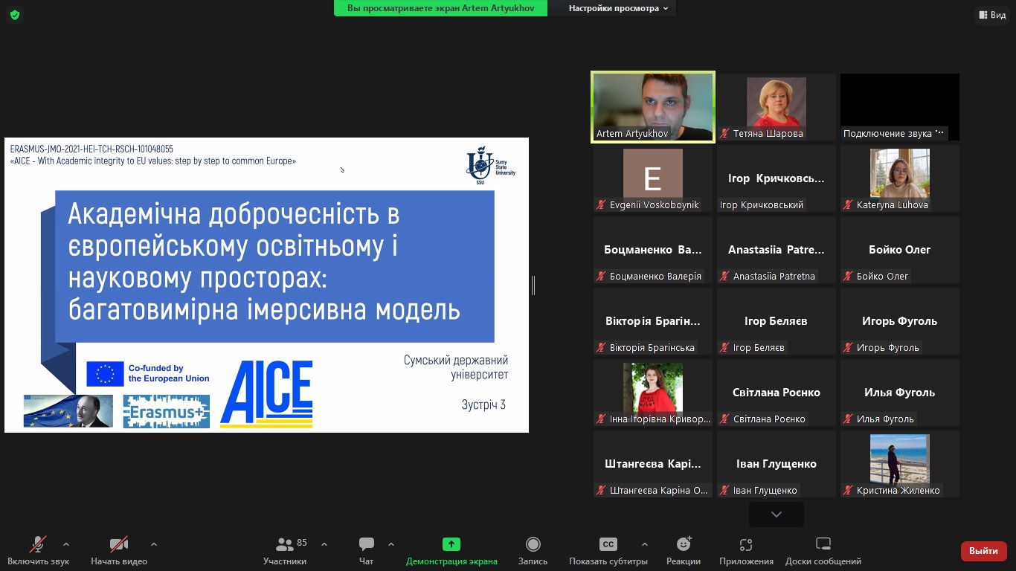Click the large name Бойко Олег
1016x571 pixels.
tap(900, 250)
